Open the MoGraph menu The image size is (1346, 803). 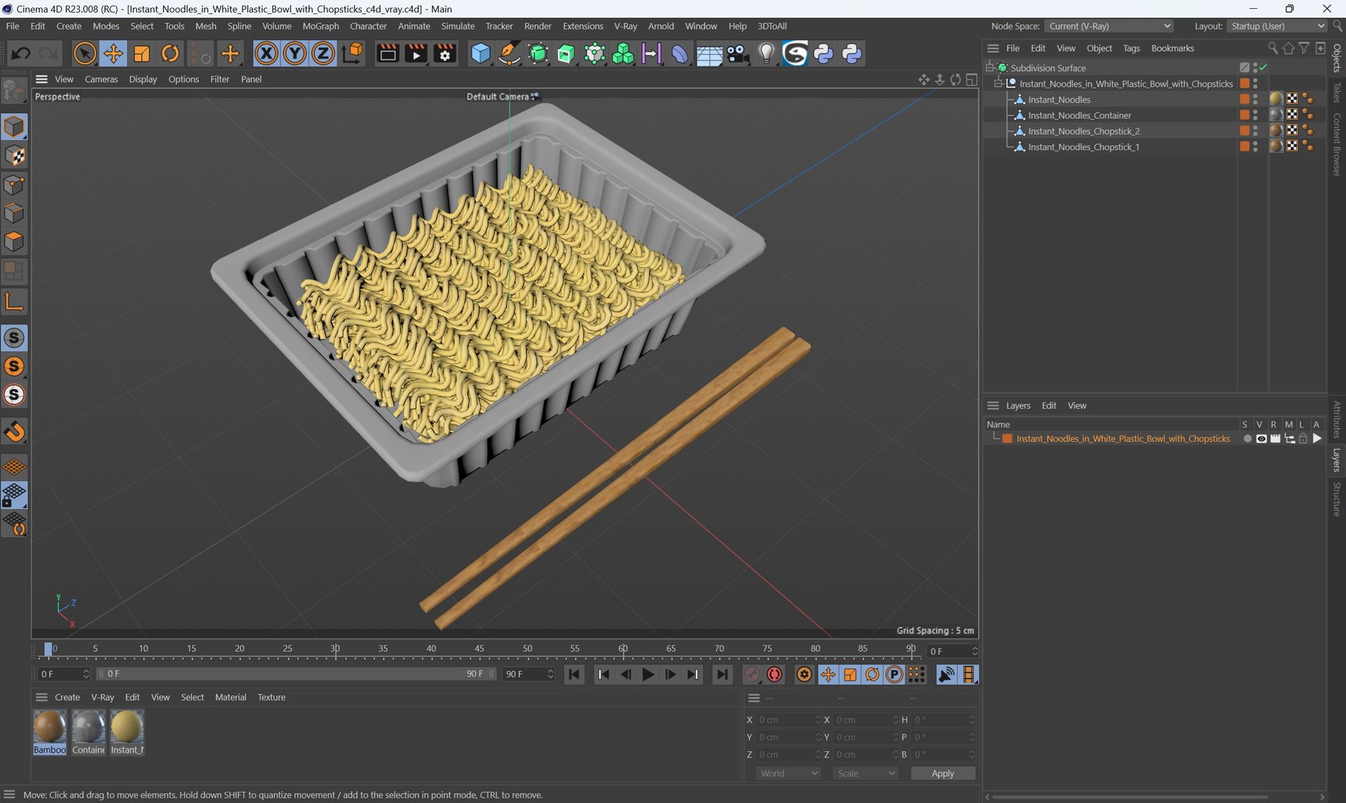click(321, 26)
